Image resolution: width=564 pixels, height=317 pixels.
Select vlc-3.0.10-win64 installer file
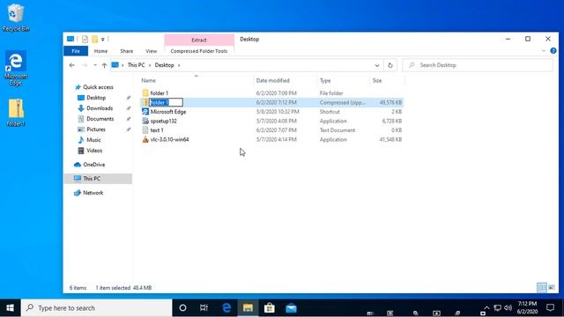pyautogui.click(x=271, y=139)
